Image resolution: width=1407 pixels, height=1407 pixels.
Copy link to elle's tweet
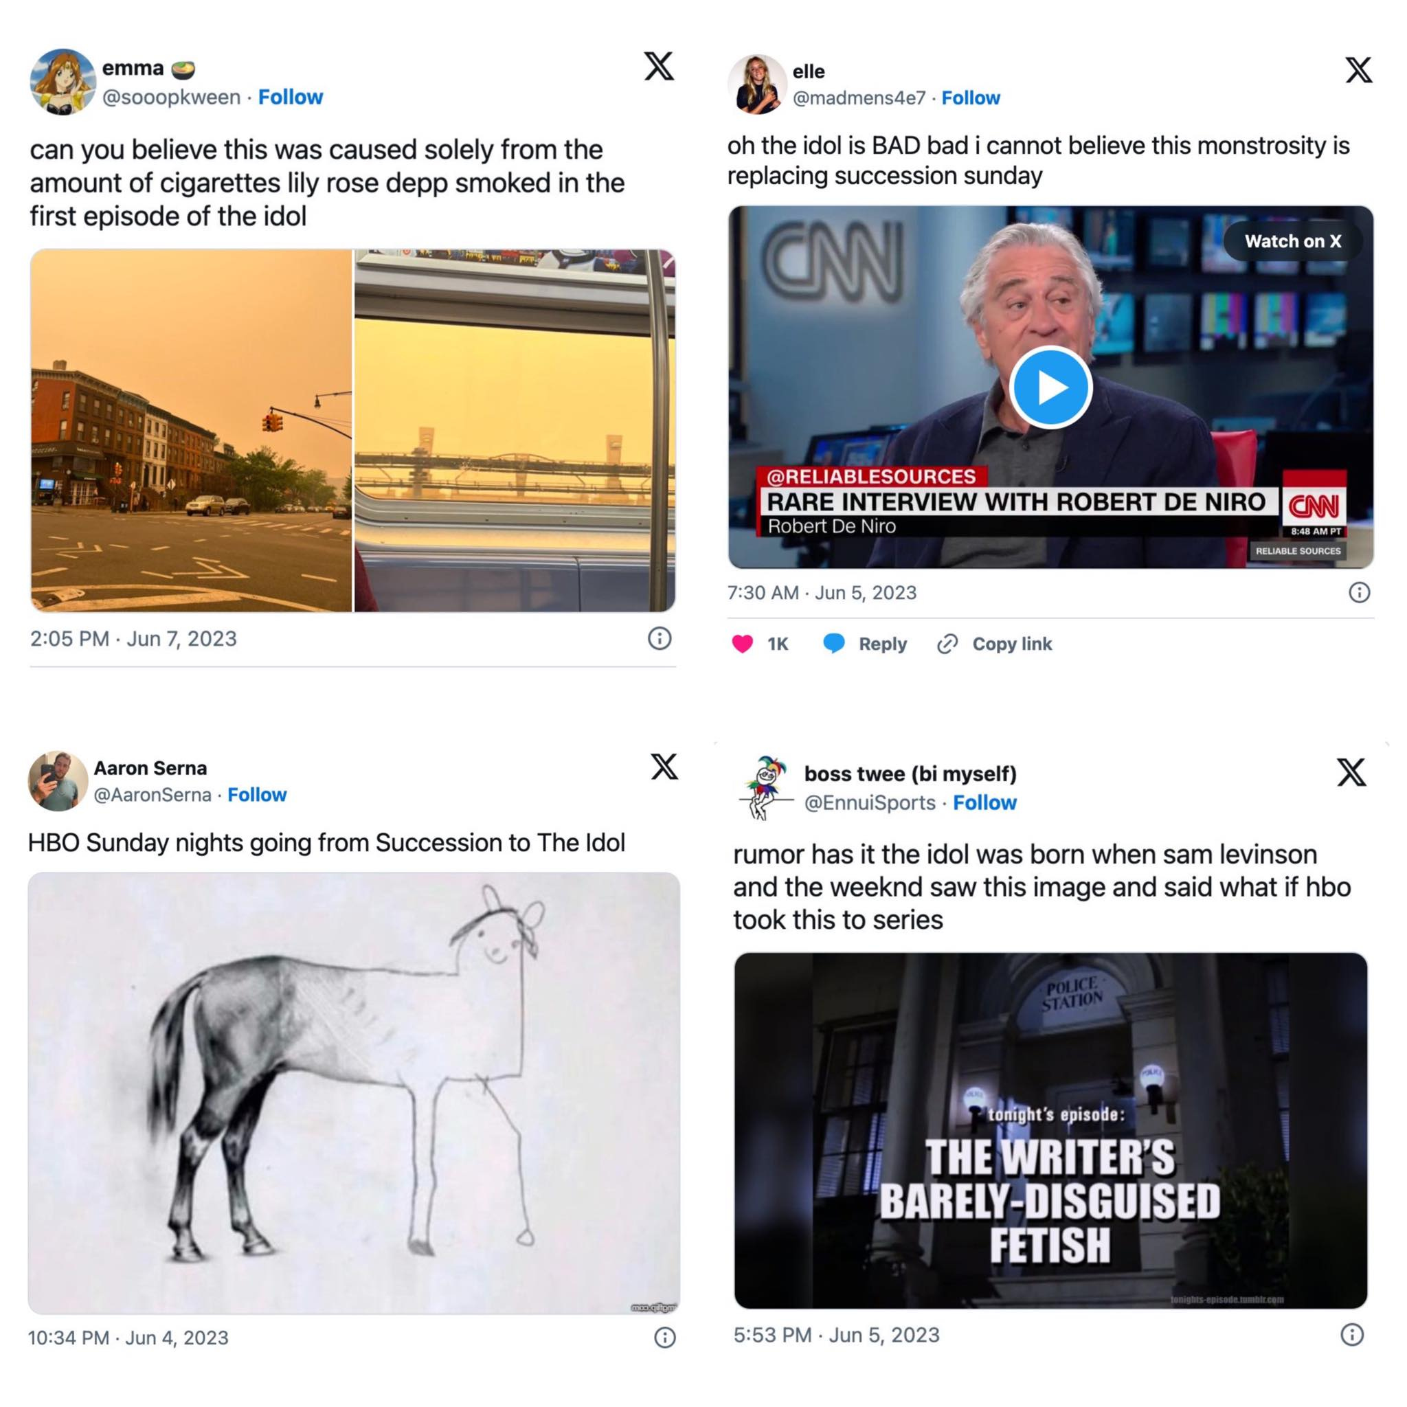[994, 644]
